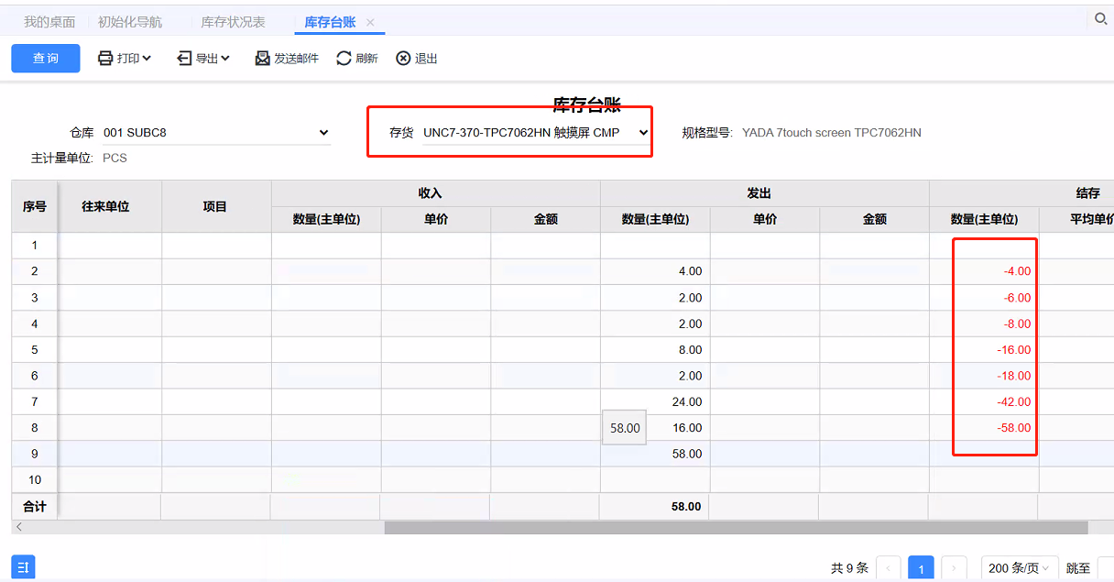Click the 查询 query button
This screenshot has width=1114, height=582.
click(x=46, y=59)
